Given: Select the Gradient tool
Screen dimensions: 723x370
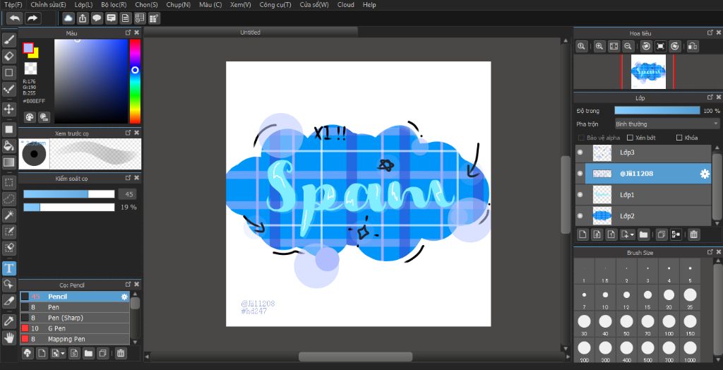Looking at the screenshot, I should (x=9, y=162).
